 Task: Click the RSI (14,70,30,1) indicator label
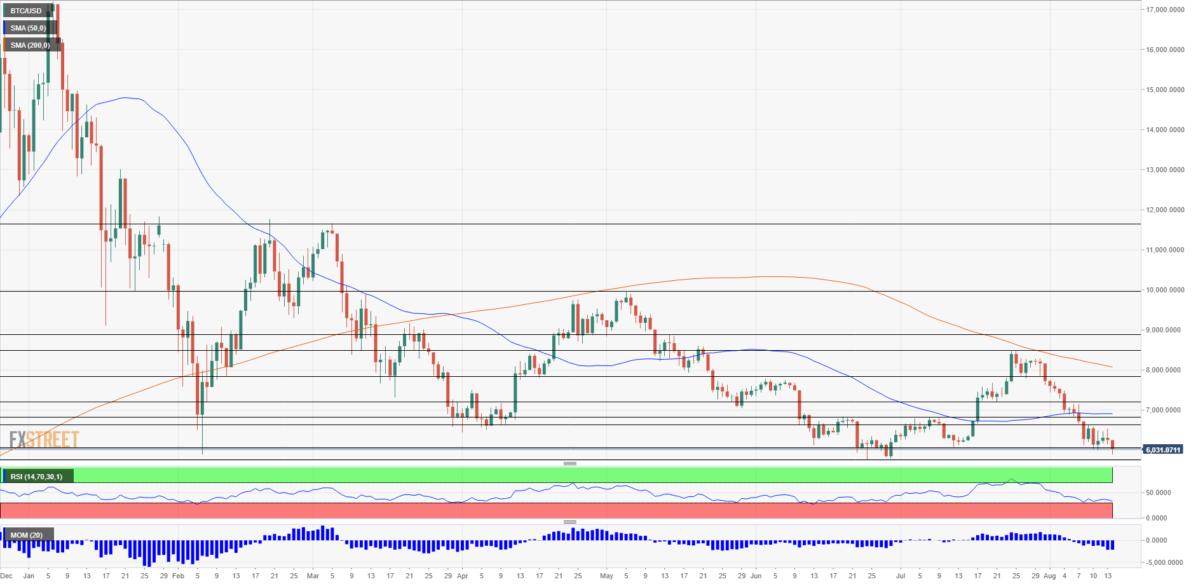(37, 477)
